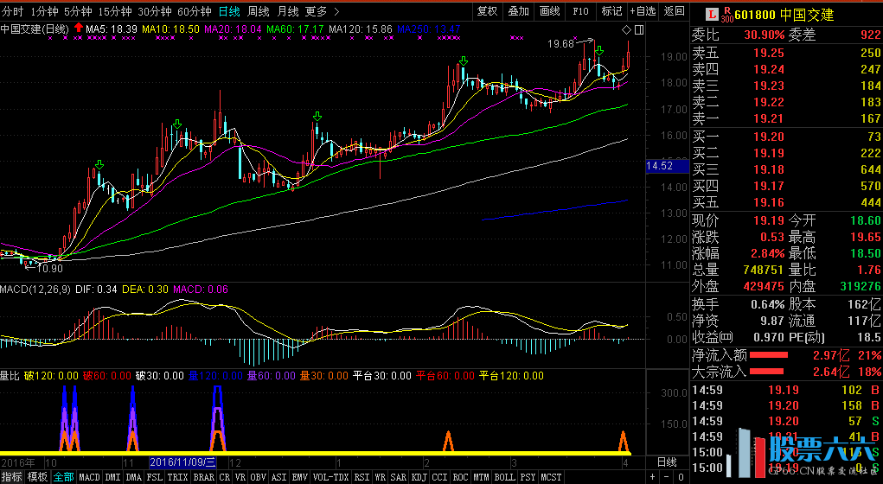Select the 全部 indicator filter
The width and height of the screenshot is (883, 484).
[x=63, y=477]
